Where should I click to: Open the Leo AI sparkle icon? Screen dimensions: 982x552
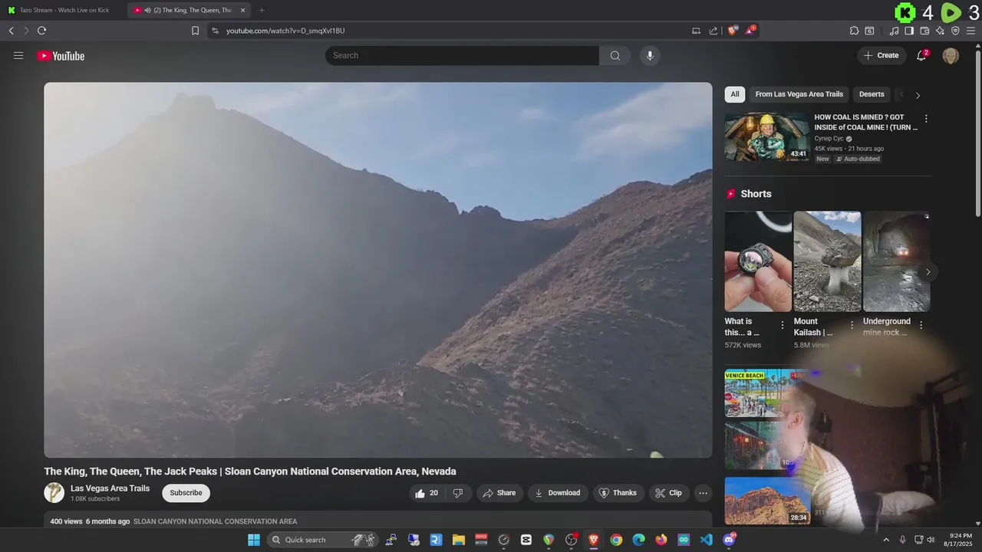pos(940,31)
